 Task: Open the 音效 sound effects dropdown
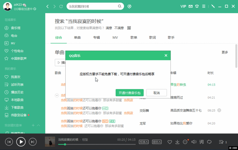pos(156,142)
